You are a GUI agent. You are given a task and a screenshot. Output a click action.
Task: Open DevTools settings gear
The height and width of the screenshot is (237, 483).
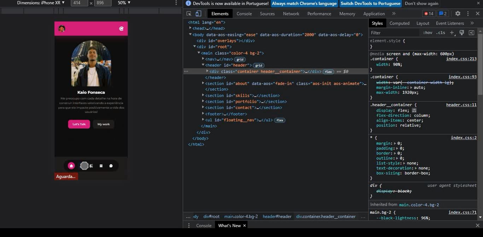point(458,13)
